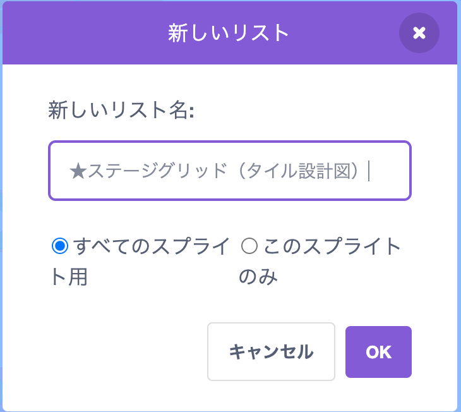
Task: Click the purple header right of the title text
Action: pos(341,33)
